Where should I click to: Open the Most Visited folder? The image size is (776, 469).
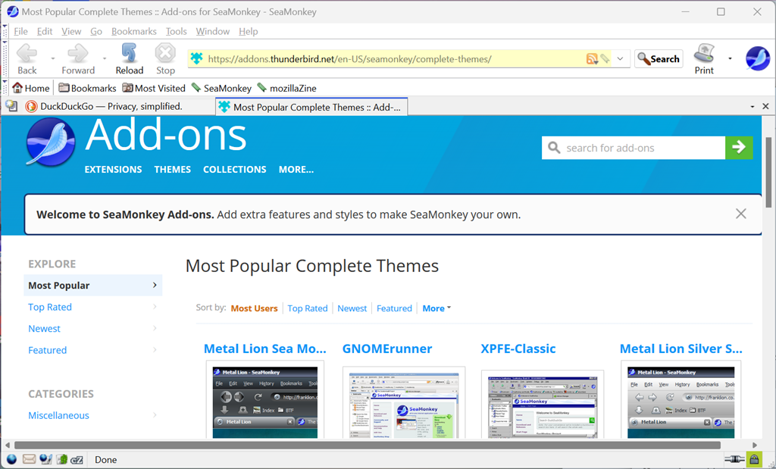154,88
